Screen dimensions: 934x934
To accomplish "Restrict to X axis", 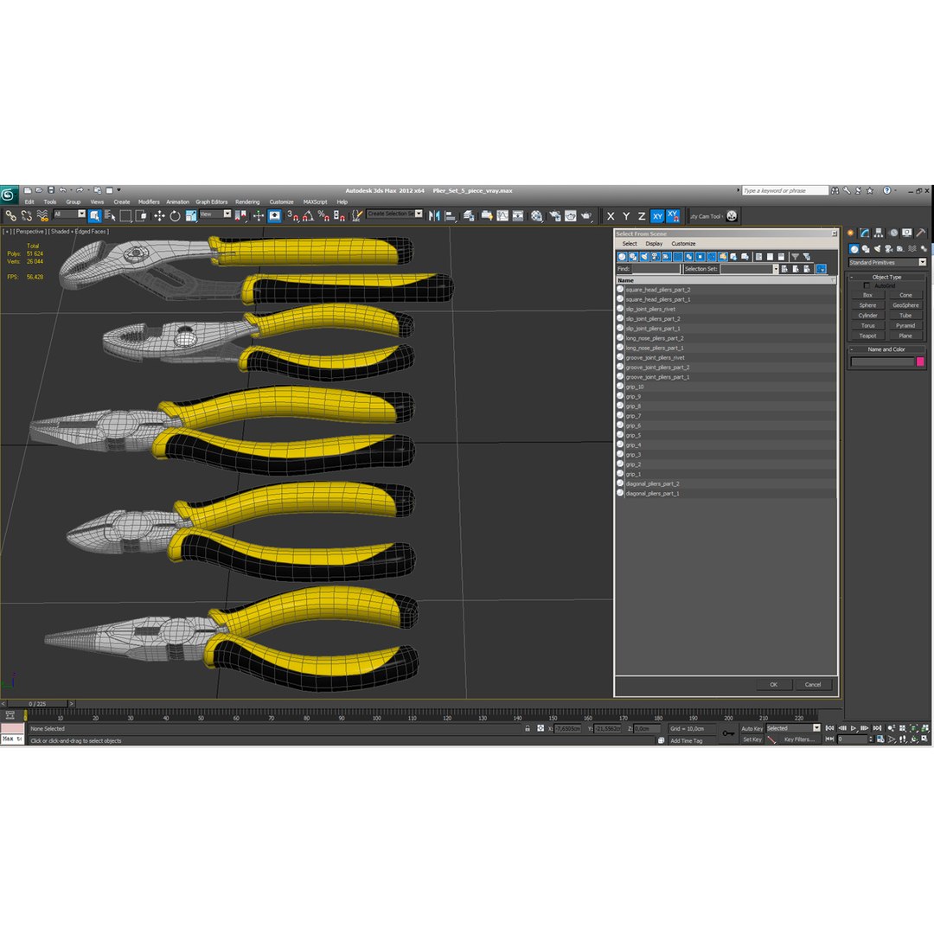I will 611,216.
